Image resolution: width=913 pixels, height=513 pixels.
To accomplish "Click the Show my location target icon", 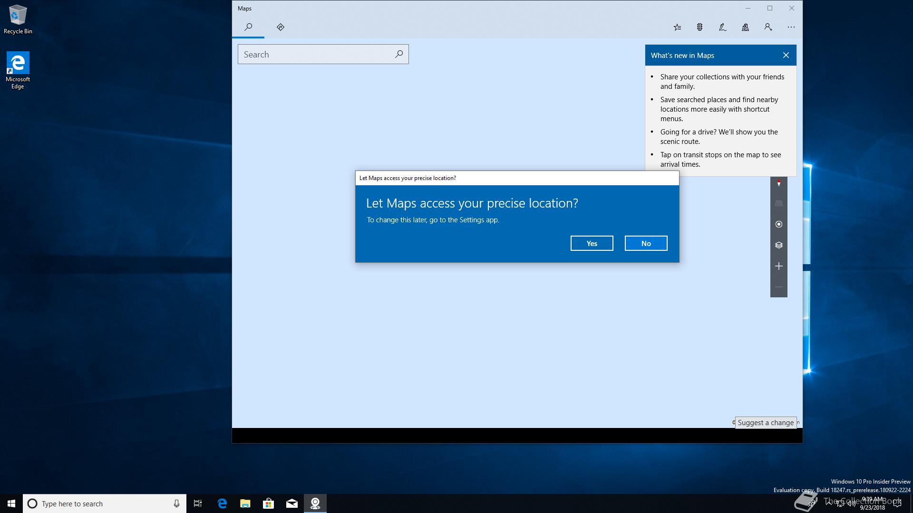I will coord(778,224).
